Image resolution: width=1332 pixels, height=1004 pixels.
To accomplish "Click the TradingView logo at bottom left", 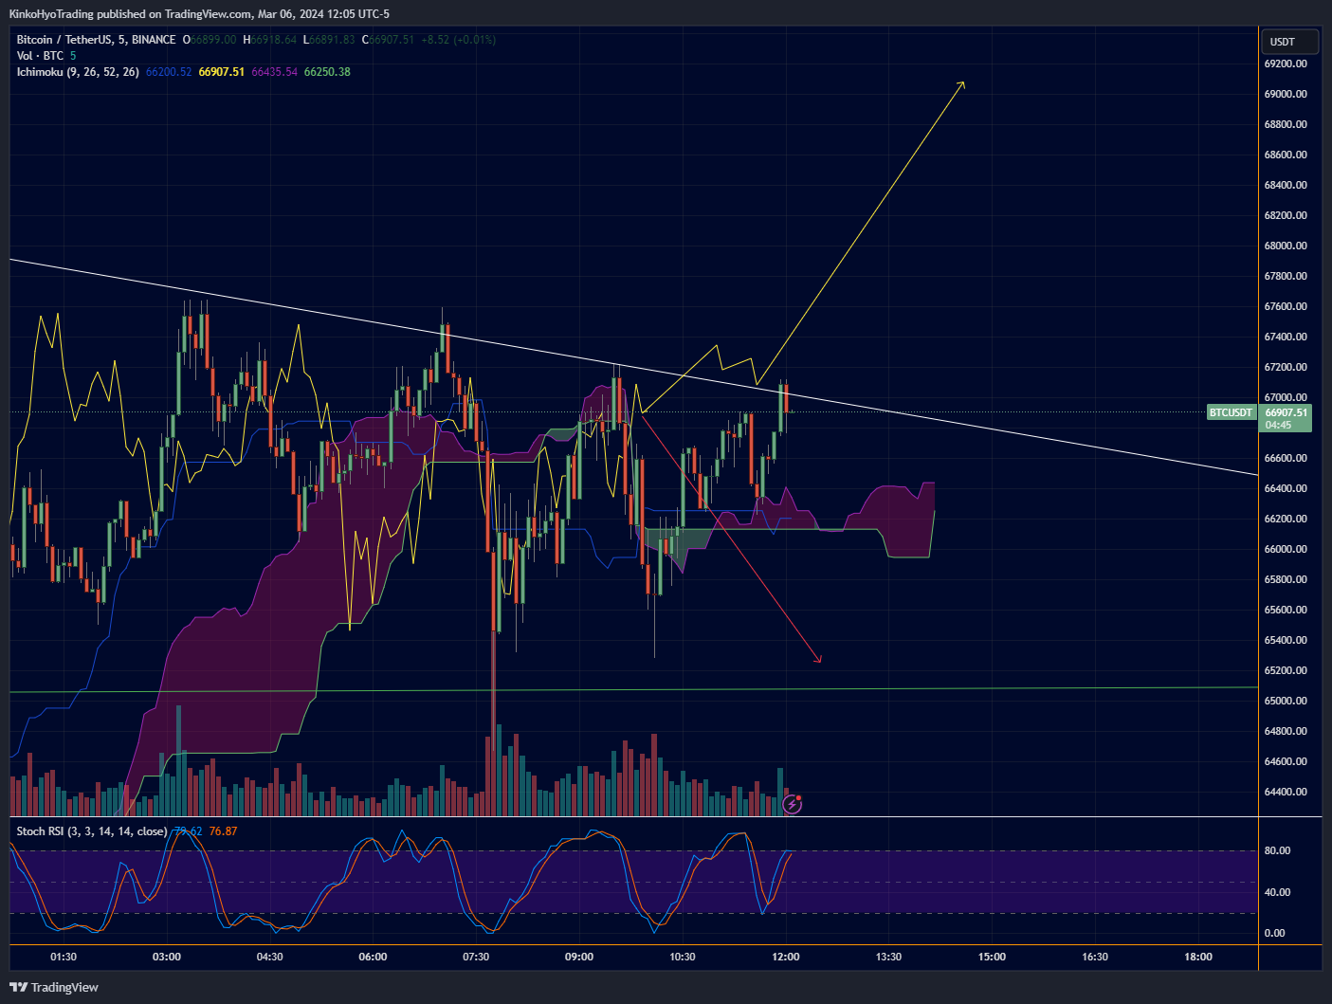I will click(x=54, y=987).
